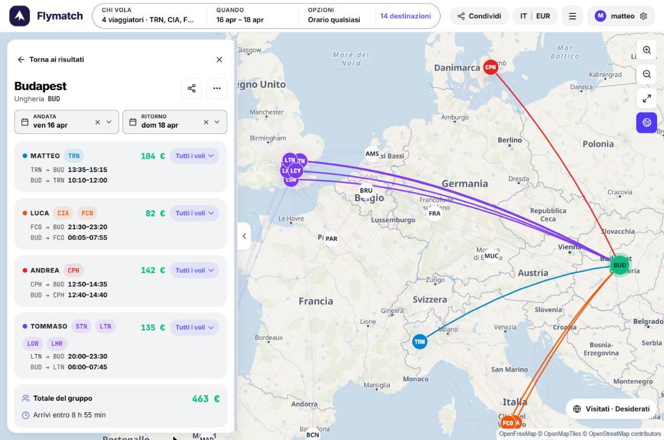This screenshot has height=440, width=664.
Task: Open the share icon next to Budapest
Action: click(x=192, y=88)
